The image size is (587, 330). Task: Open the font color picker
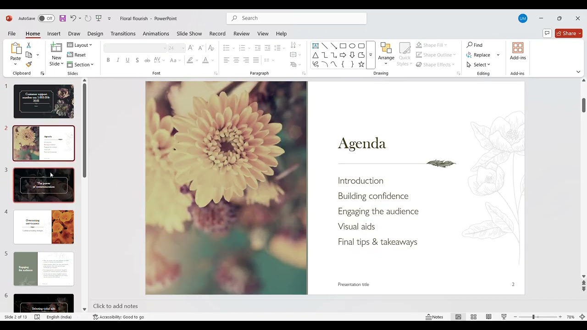pyautogui.click(x=205, y=60)
